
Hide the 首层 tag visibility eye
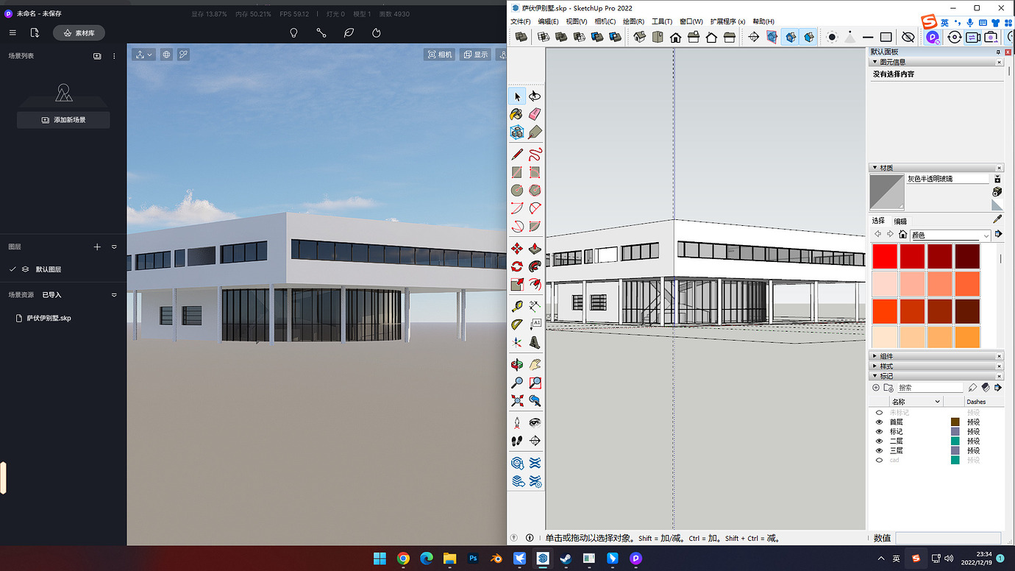click(x=879, y=422)
